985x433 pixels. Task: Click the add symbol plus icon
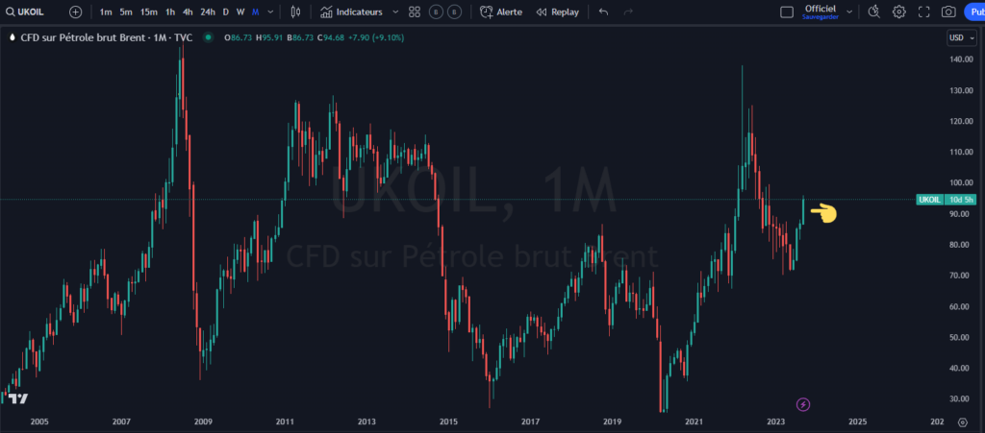pos(75,12)
